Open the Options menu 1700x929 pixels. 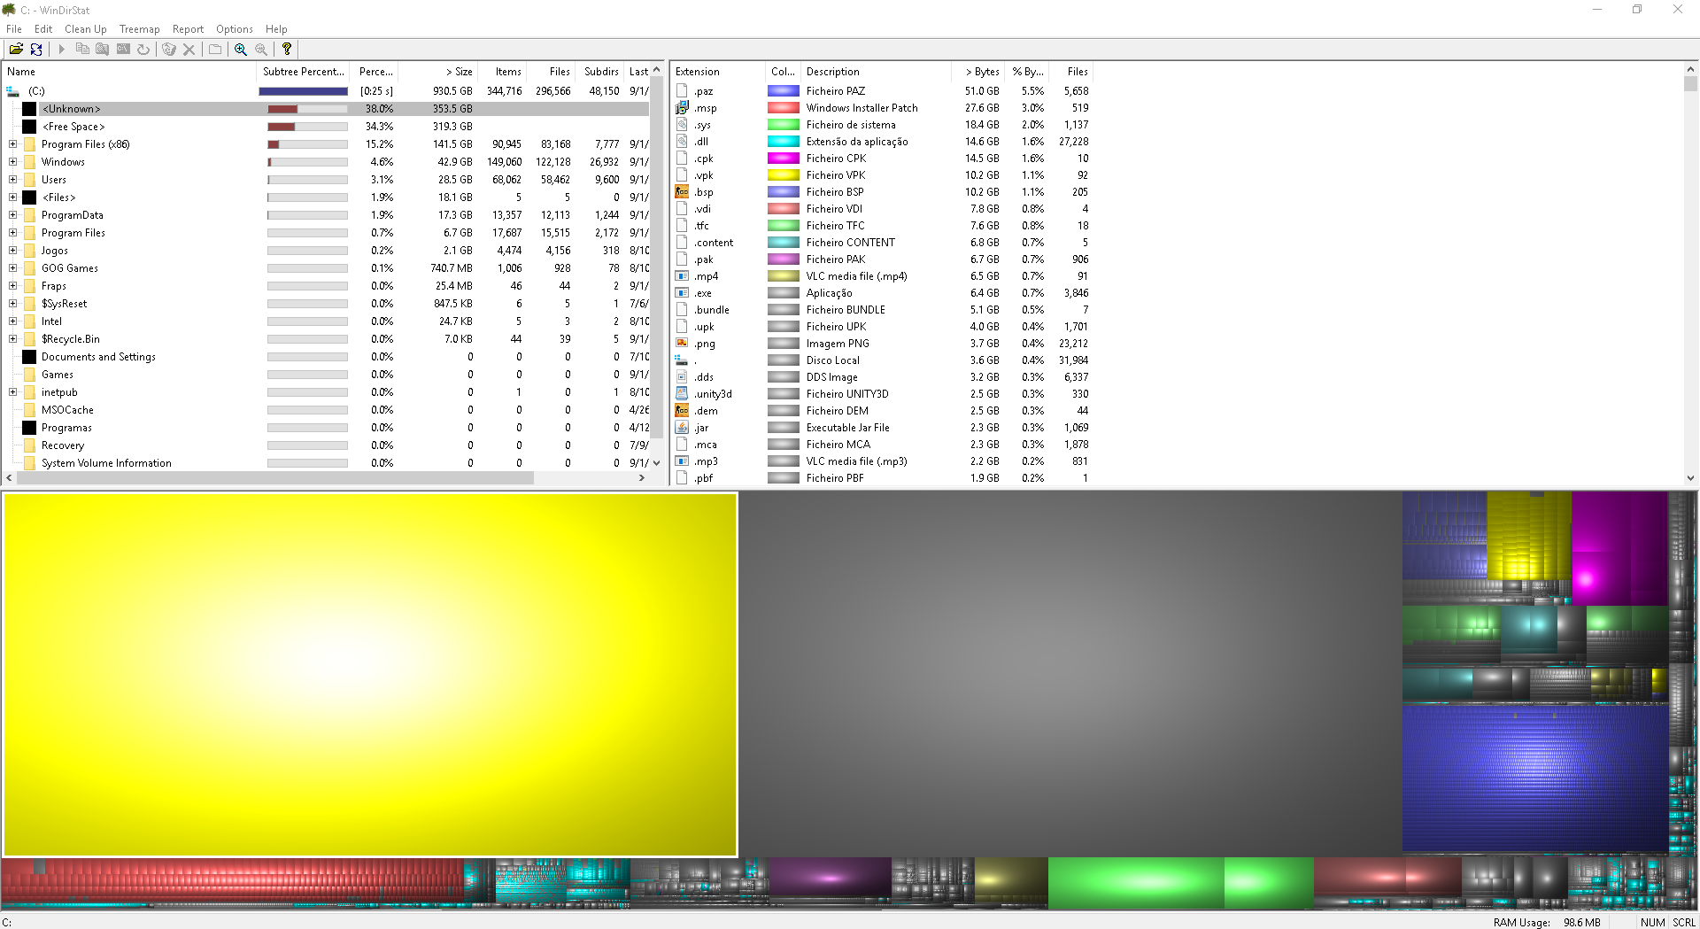235,29
